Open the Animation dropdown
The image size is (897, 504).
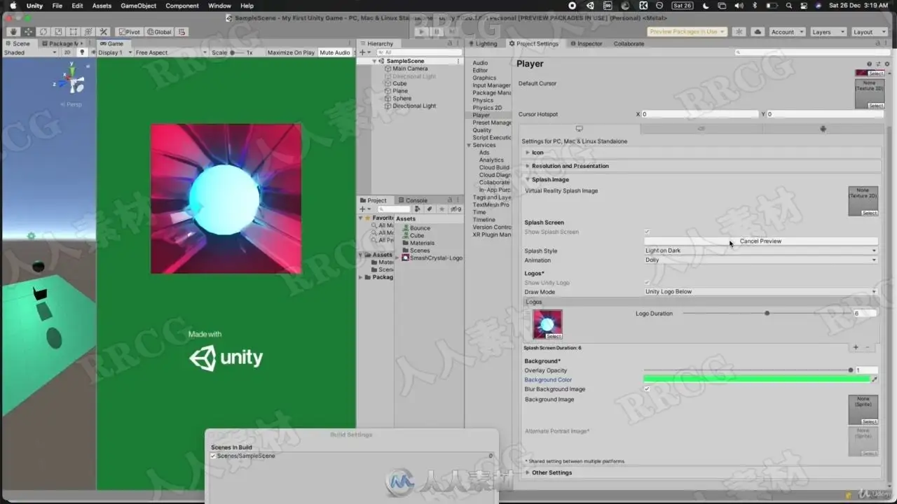point(760,260)
